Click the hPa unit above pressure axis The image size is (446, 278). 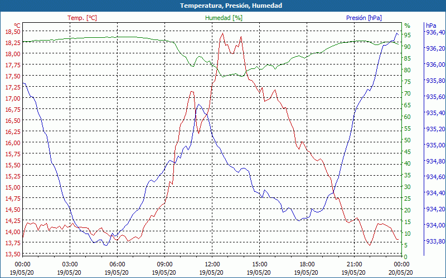click(431, 26)
